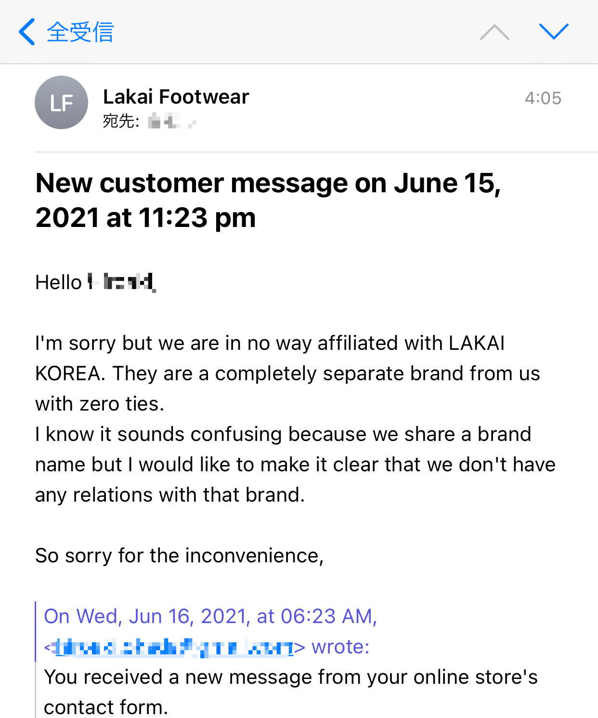The width and height of the screenshot is (598, 718).
Task: Select the blurred recipient name after 宛先
Action: pyautogui.click(x=171, y=120)
